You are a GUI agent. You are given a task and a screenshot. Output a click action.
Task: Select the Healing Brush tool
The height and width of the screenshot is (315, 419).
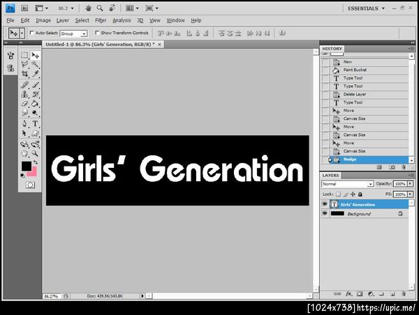(x=24, y=85)
